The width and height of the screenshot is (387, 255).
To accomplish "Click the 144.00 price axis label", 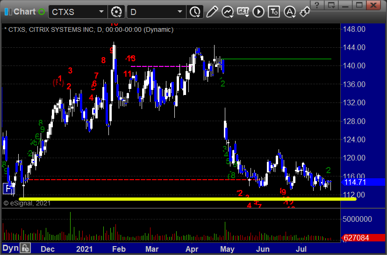I will coord(354,47).
